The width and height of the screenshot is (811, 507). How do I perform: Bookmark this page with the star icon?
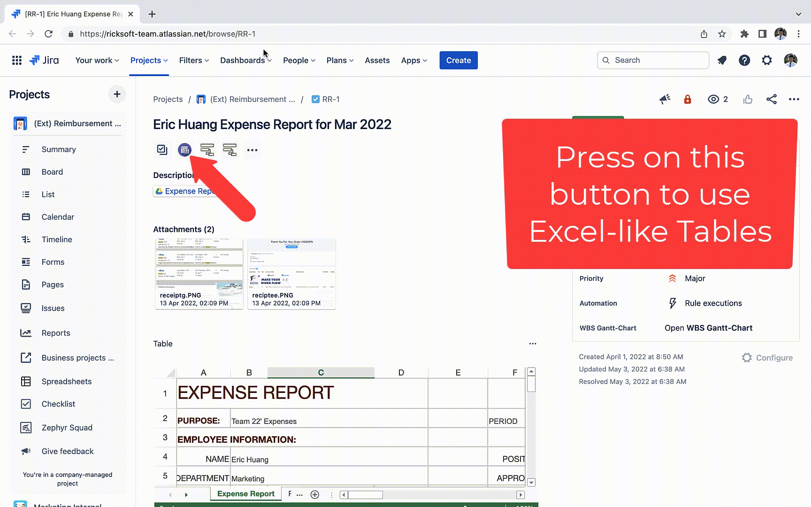click(722, 34)
